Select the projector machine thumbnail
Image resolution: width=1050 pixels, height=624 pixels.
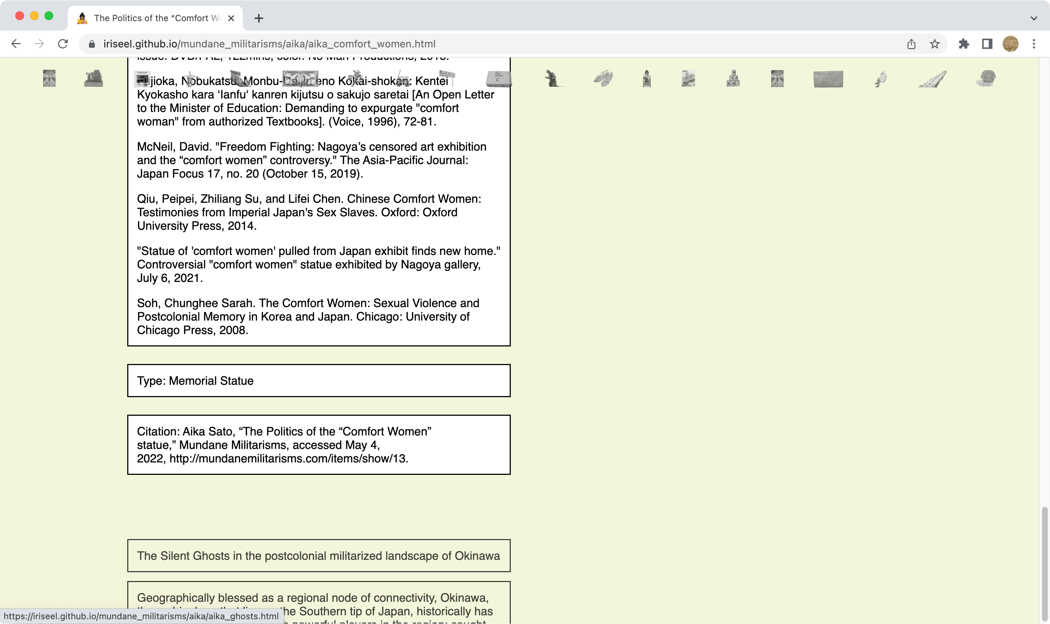(x=93, y=79)
